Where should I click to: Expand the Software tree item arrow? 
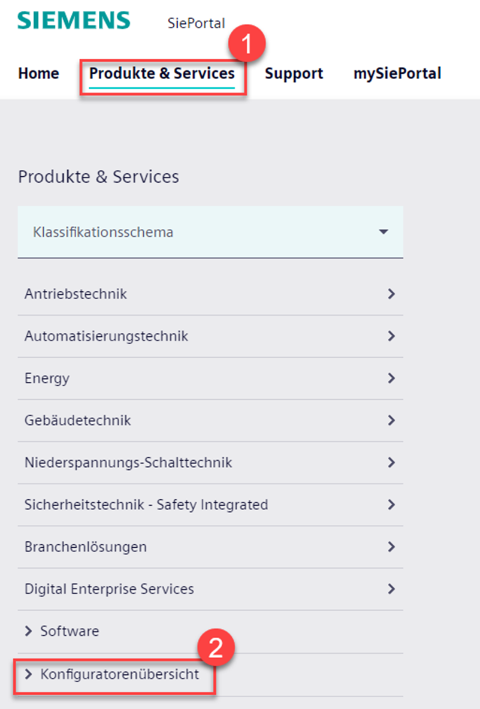tap(28, 631)
